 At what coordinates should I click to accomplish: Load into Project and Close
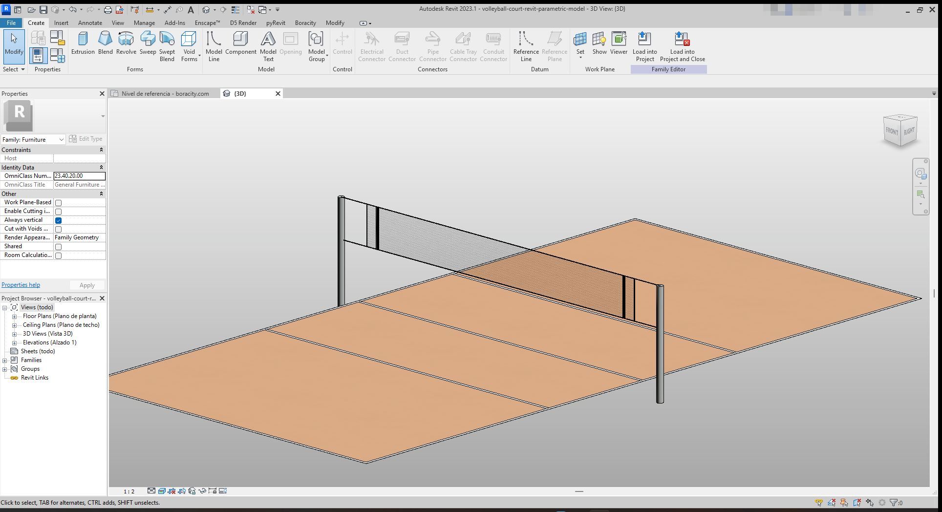click(x=682, y=47)
